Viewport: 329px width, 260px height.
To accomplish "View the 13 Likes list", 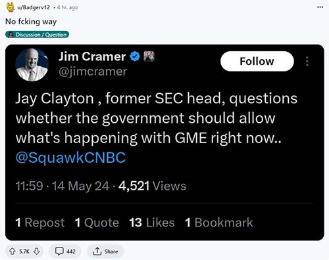I will (x=152, y=223).
